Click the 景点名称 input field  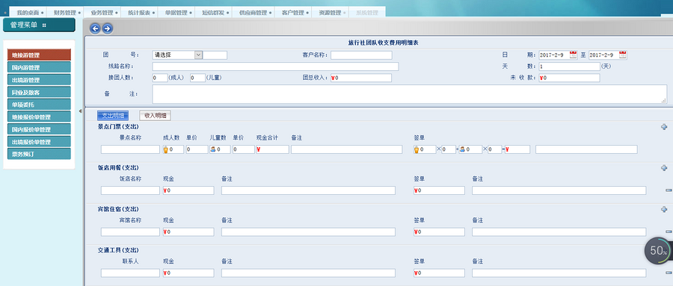coord(130,149)
